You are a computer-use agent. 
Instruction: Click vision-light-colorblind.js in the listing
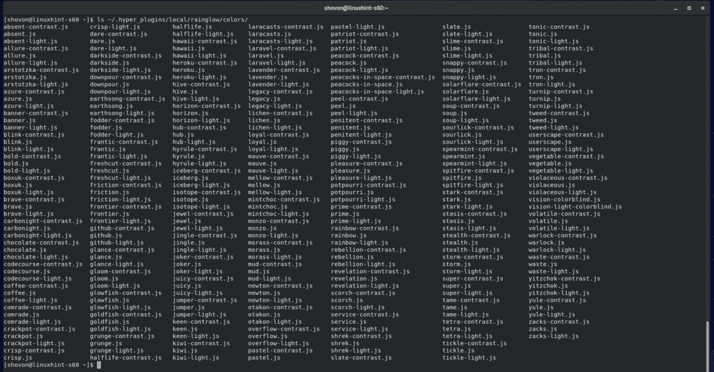coord(575,207)
